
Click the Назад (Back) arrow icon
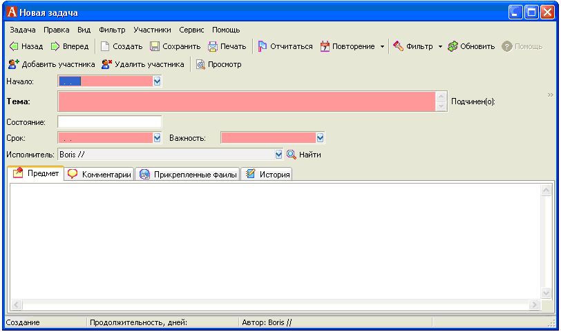pos(12,47)
